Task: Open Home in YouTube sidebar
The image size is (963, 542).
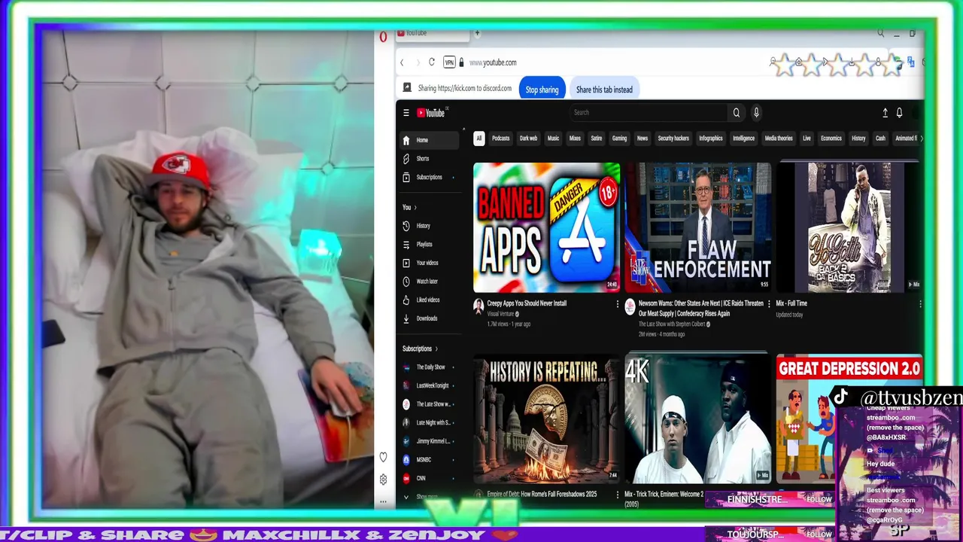Action: pos(429,140)
